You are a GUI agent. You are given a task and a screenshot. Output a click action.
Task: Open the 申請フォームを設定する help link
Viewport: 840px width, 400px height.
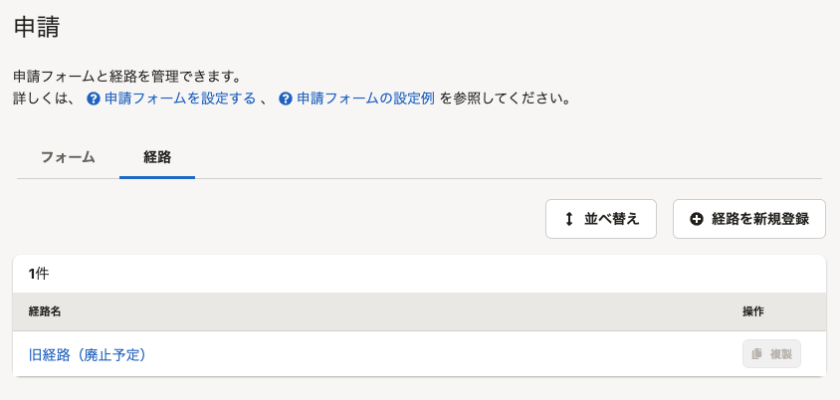pos(180,100)
